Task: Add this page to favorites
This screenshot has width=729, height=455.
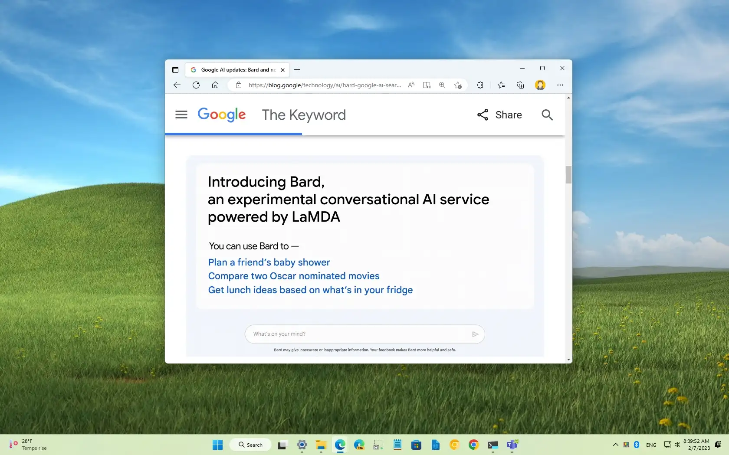Action: click(458, 85)
